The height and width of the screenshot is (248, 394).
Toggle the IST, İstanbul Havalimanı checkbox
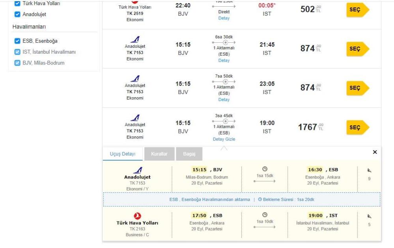[x=17, y=52]
